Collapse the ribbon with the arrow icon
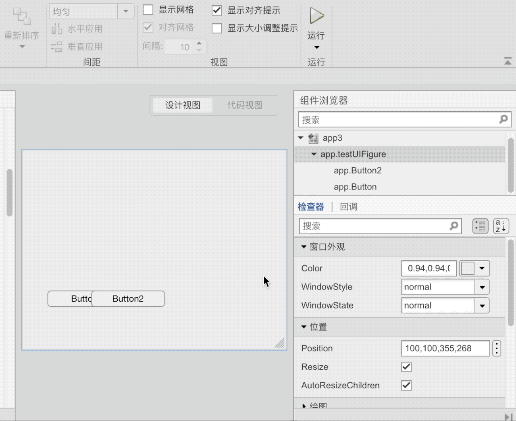This screenshot has width=516, height=421. pyautogui.click(x=508, y=61)
